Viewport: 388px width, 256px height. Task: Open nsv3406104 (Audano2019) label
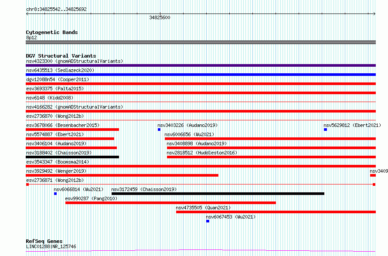tap(56, 143)
